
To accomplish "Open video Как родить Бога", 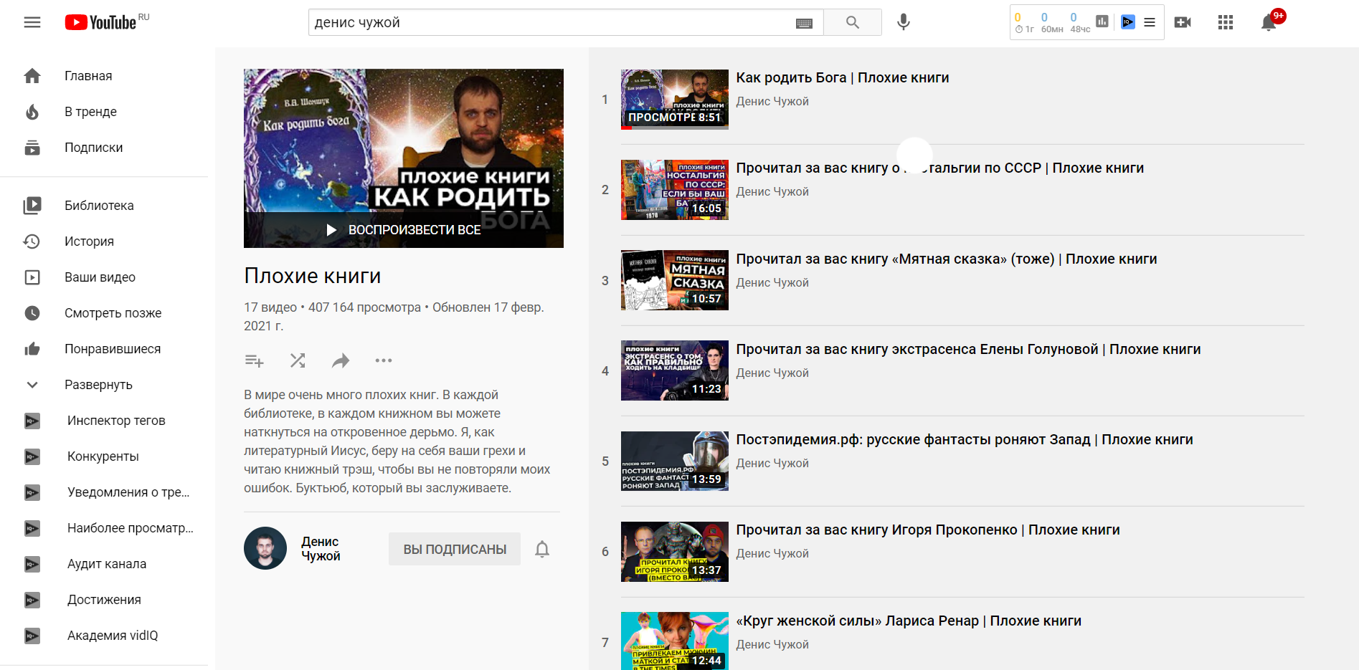I will [842, 77].
